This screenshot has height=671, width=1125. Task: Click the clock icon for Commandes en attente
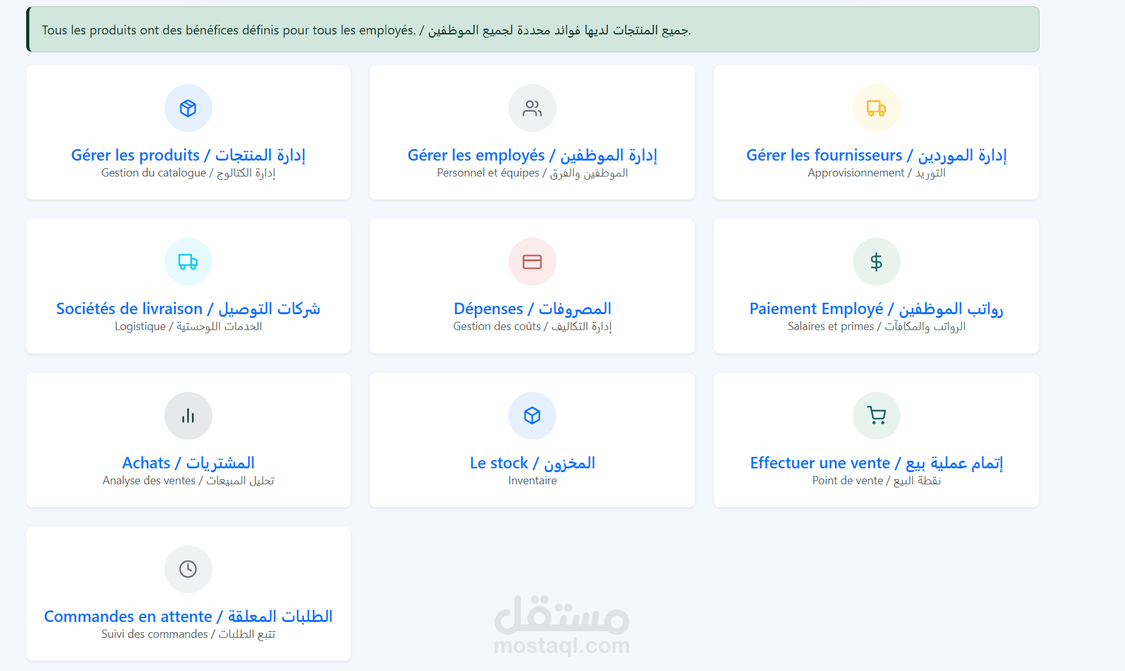[188, 569]
